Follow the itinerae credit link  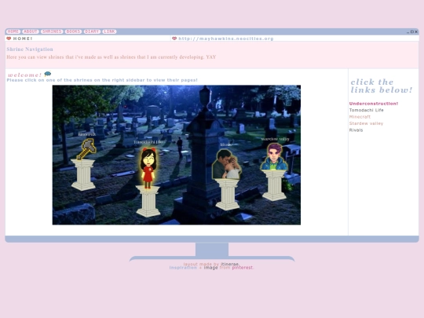229,264
